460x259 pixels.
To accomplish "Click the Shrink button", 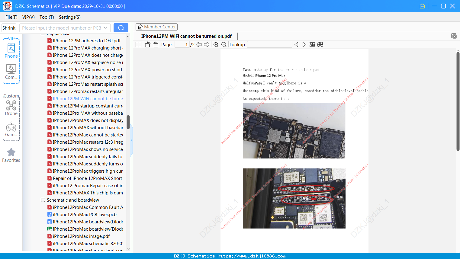I will [x=9, y=28].
